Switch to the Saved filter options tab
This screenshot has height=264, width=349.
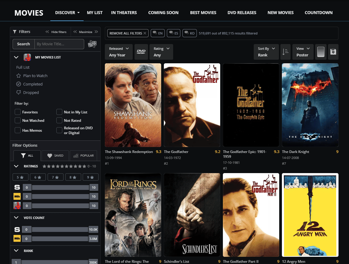tap(55, 156)
